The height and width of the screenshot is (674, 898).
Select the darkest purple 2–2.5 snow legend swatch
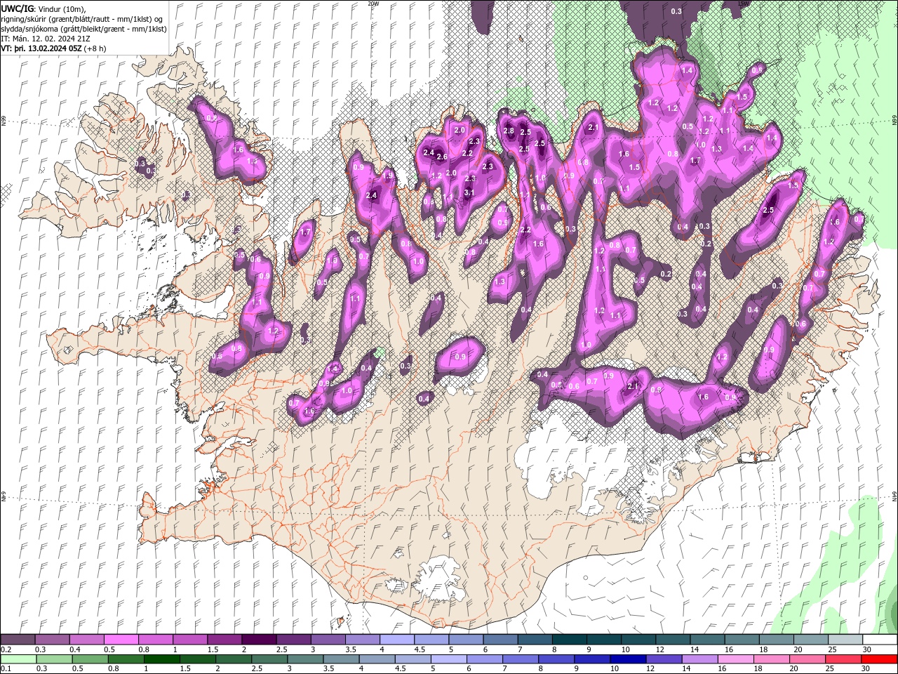(x=258, y=640)
